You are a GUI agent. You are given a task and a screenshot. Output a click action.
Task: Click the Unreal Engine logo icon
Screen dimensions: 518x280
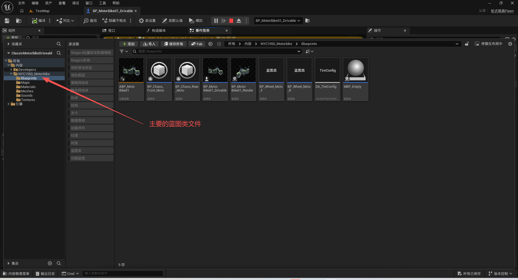(7, 7)
